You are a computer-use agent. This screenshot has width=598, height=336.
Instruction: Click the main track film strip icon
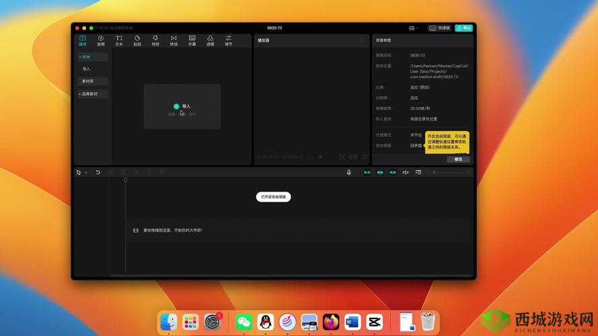coord(136,230)
